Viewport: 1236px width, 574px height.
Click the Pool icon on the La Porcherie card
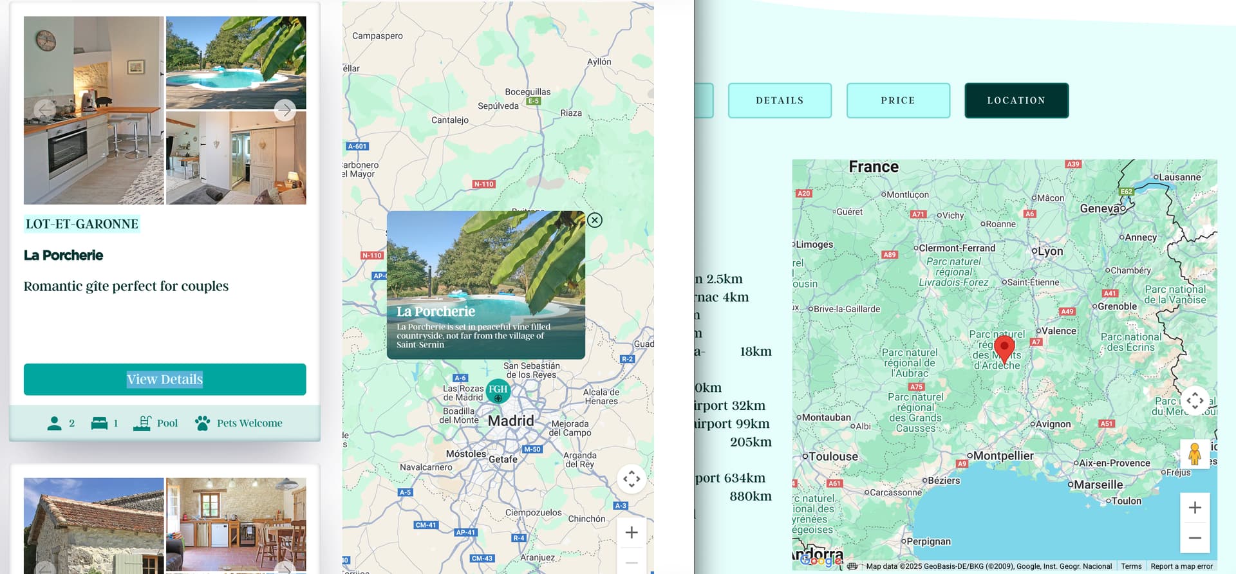(142, 422)
